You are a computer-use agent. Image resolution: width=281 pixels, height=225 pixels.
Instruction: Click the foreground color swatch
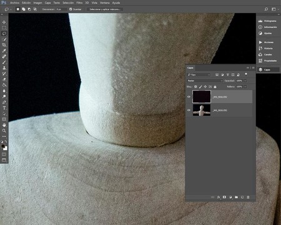click(2, 146)
